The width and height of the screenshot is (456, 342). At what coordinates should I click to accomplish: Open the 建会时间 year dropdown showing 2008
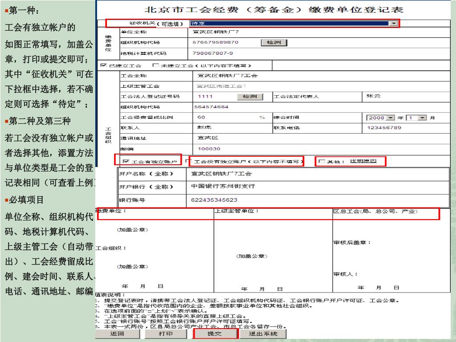click(380, 118)
